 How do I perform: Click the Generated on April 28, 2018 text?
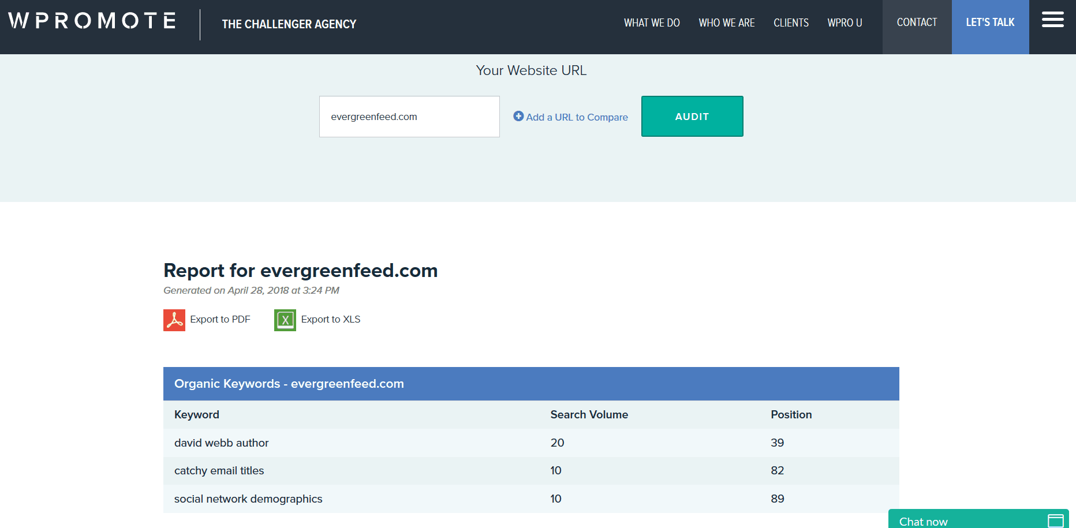(x=251, y=290)
